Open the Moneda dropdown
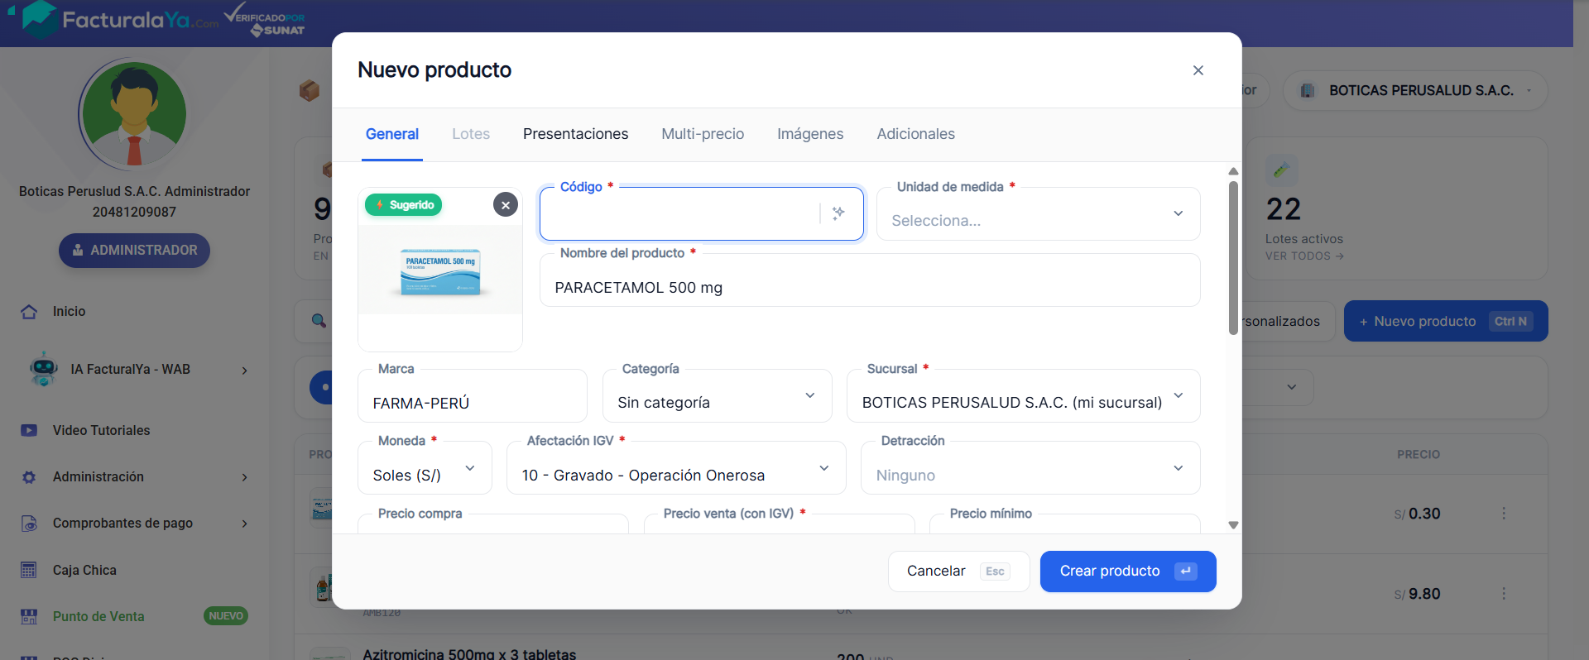The height and width of the screenshot is (660, 1589). (x=425, y=468)
